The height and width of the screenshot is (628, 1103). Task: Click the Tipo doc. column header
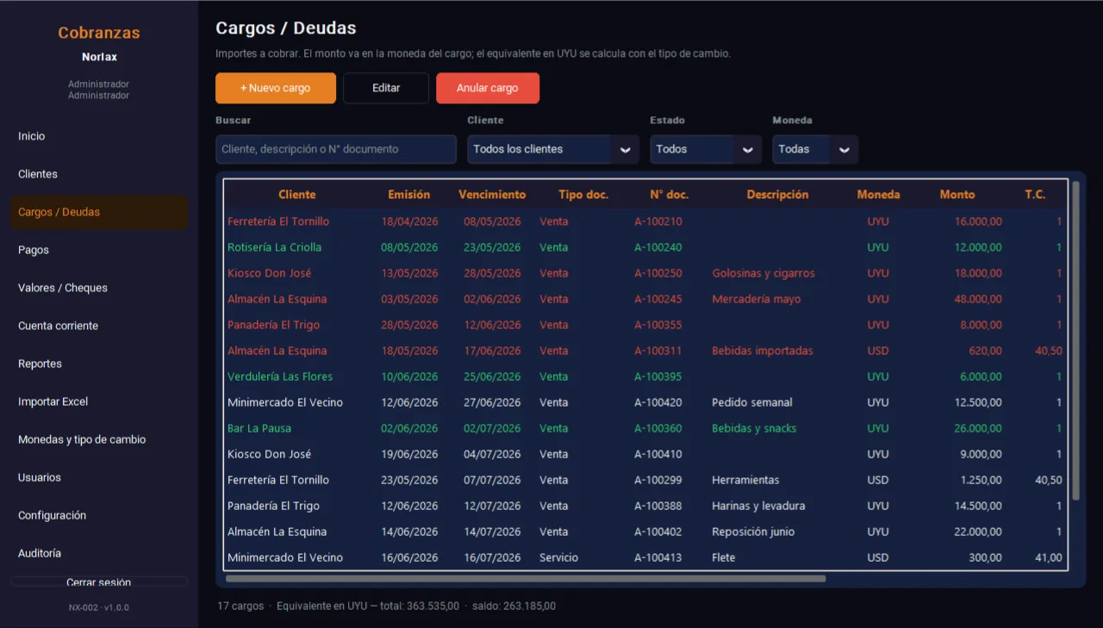tap(583, 195)
